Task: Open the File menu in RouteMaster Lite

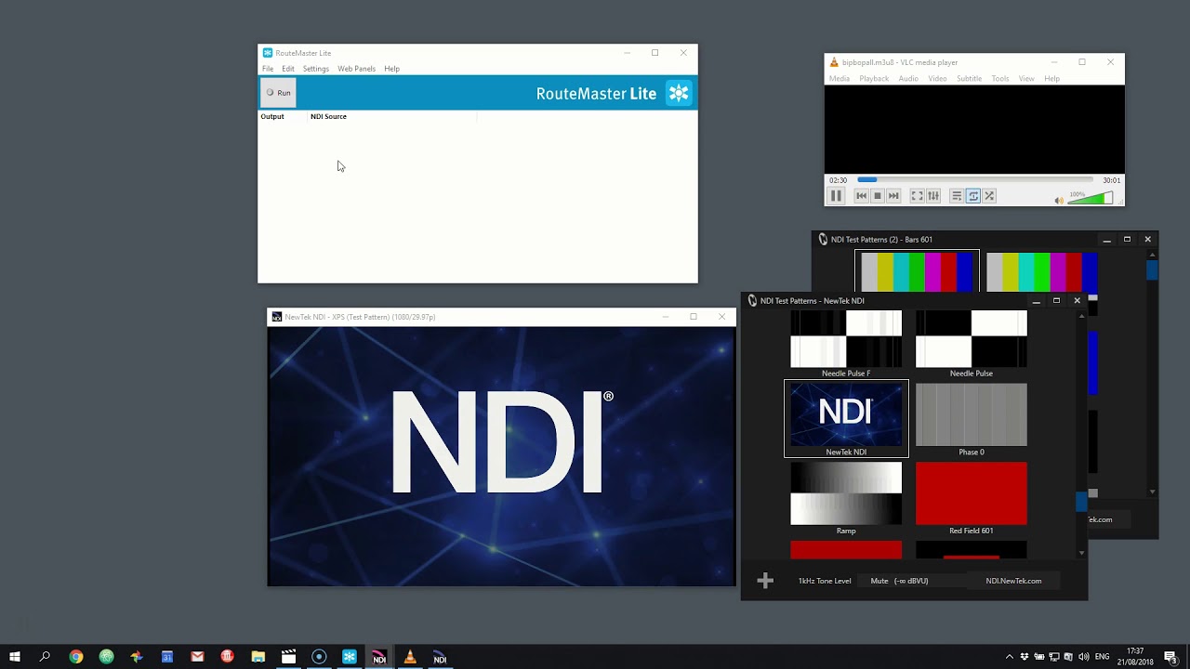Action: pyautogui.click(x=268, y=69)
